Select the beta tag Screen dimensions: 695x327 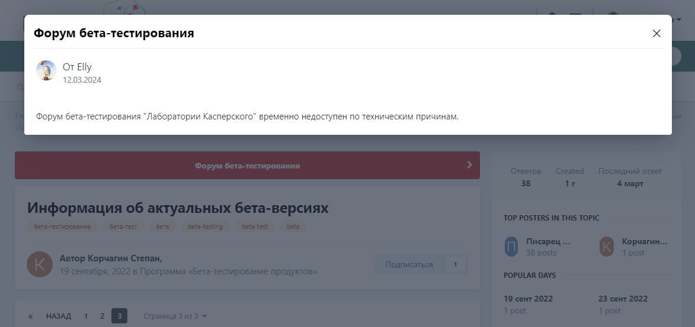[293, 226]
